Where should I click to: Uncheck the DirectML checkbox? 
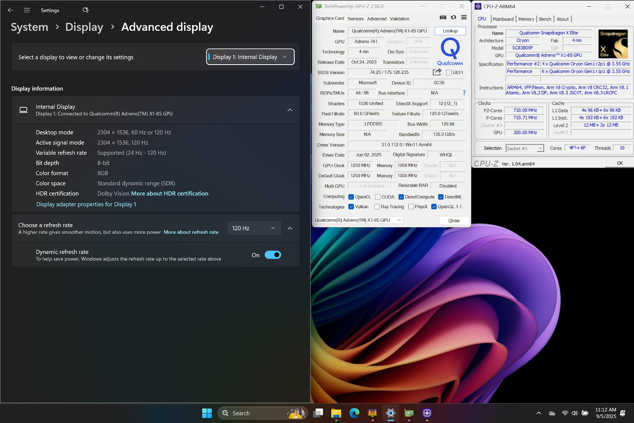[x=441, y=197]
